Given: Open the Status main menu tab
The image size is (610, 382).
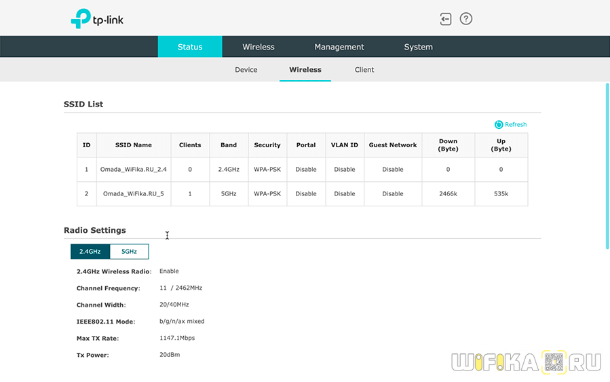Looking at the screenshot, I should tap(190, 47).
